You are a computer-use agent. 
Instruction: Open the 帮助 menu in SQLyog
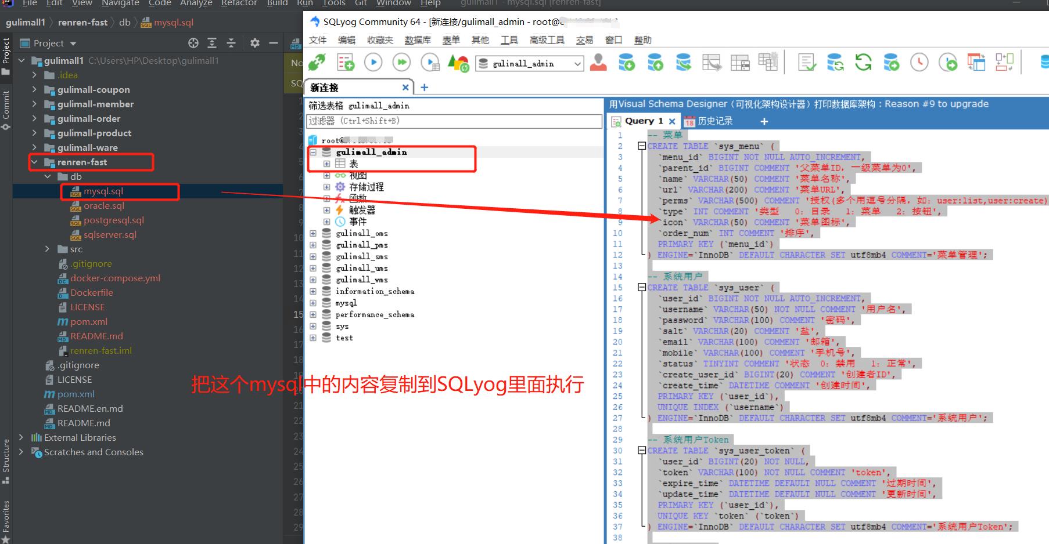pyautogui.click(x=642, y=40)
